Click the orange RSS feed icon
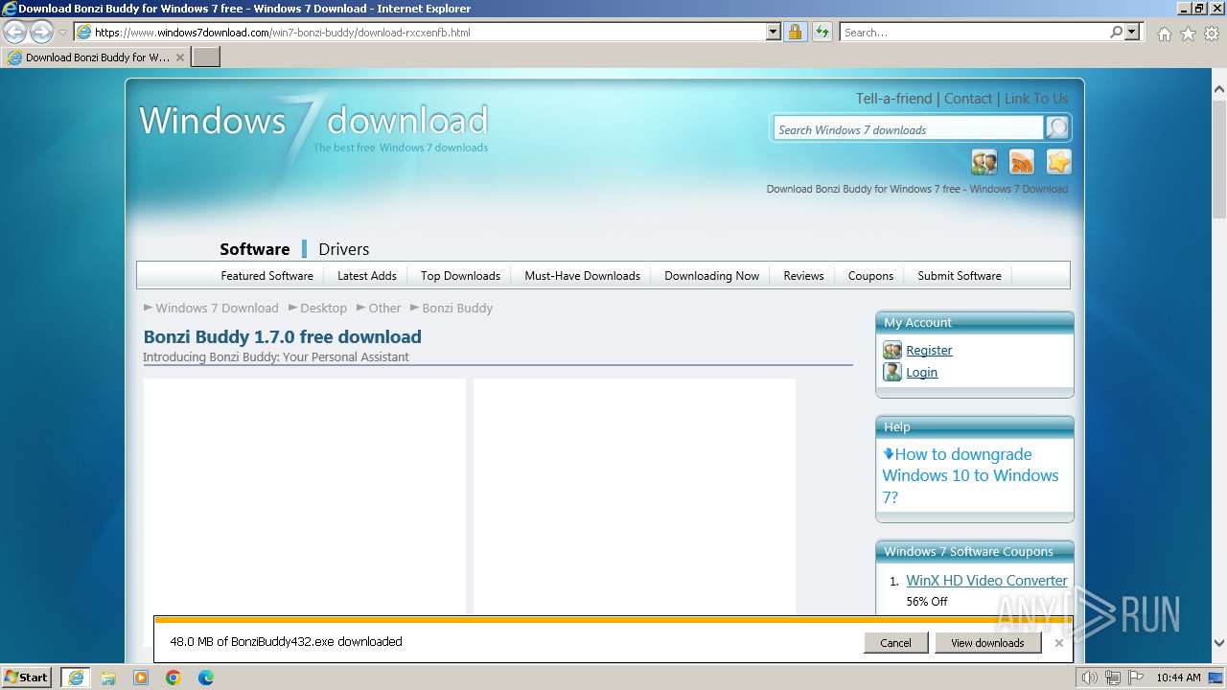This screenshot has height=690, width=1227. pos(1022,162)
